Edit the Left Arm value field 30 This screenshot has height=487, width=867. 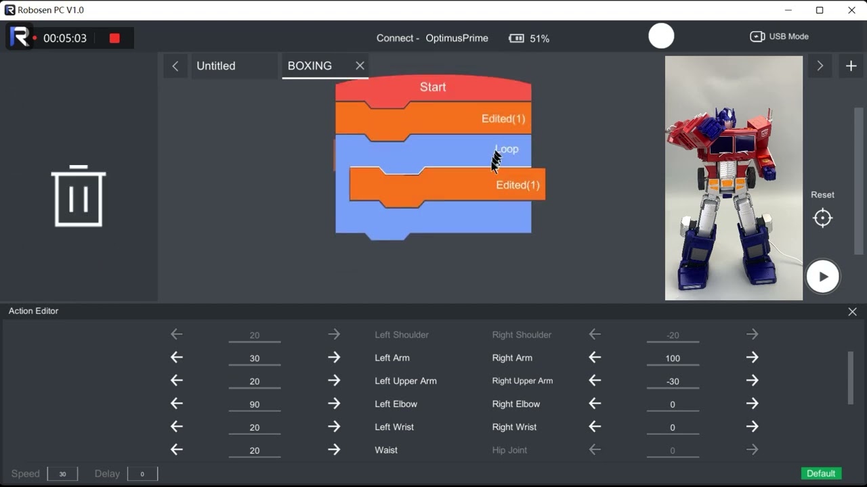(255, 358)
